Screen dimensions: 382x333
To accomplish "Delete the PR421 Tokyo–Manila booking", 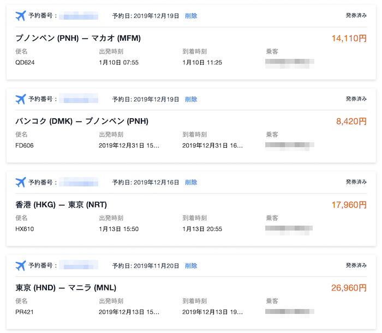I will (x=191, y=265).
